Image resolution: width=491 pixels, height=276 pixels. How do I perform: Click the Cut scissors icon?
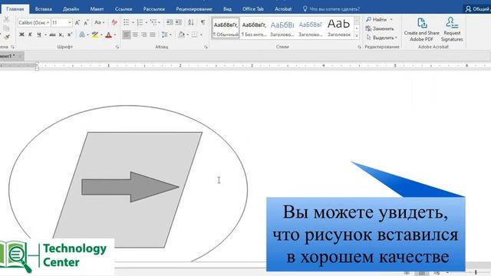click(6, 19)
